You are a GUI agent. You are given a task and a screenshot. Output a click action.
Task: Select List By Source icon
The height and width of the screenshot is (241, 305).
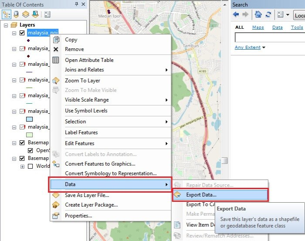point(16,14)
